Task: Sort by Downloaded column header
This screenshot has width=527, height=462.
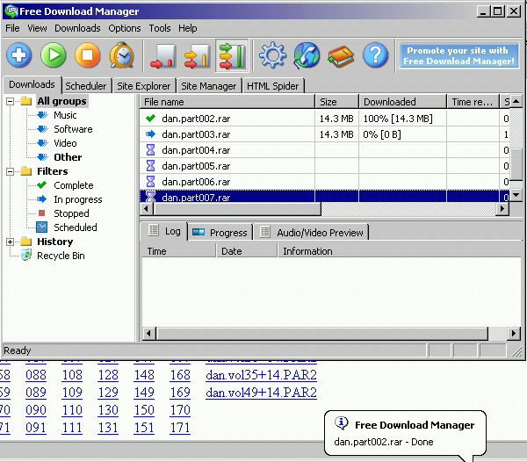Action: pyautogui.click(x=402, y=102)
